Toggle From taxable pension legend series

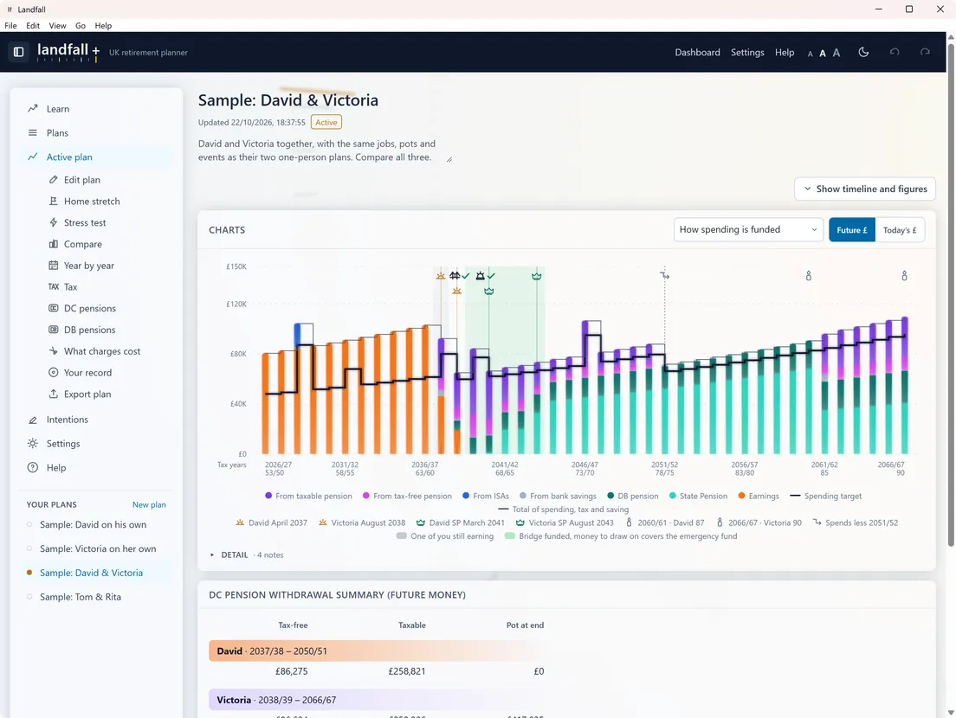pos(308,496)
